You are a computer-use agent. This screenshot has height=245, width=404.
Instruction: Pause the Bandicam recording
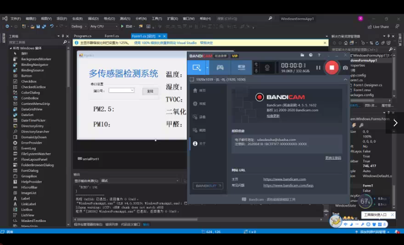(318, 68)
